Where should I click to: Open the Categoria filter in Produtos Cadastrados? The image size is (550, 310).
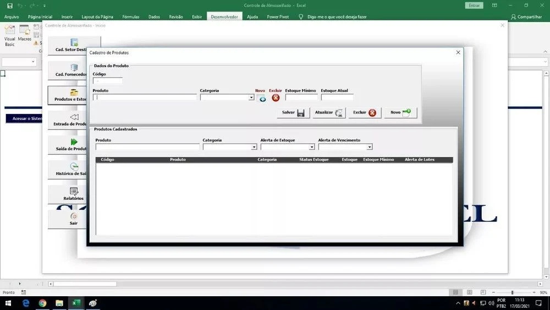coord(254,147)
